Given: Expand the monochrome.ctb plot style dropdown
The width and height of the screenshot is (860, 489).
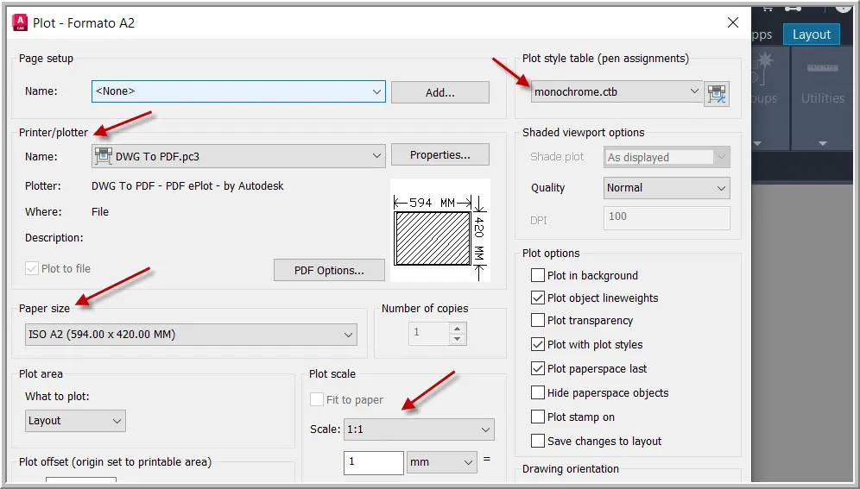Looking at the screenshot, I should point(617,91).
